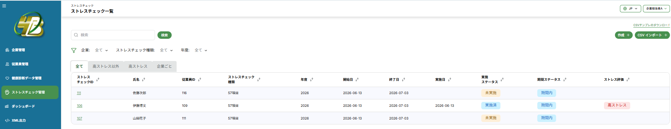The width and height of the screenshot is (671, 129).
Task: Expand the 企業 filter dropdown
Action: click(101, 50)
